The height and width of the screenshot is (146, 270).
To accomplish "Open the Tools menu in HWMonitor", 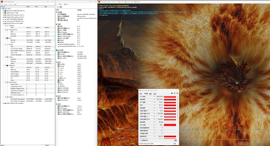I will (10, 4).
